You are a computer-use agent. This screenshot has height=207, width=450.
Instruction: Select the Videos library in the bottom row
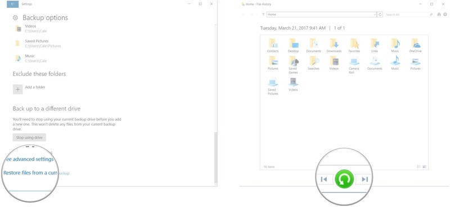293,84
